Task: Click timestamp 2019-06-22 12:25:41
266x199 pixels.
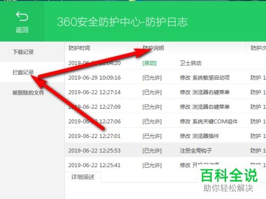Action: point(95,165)
